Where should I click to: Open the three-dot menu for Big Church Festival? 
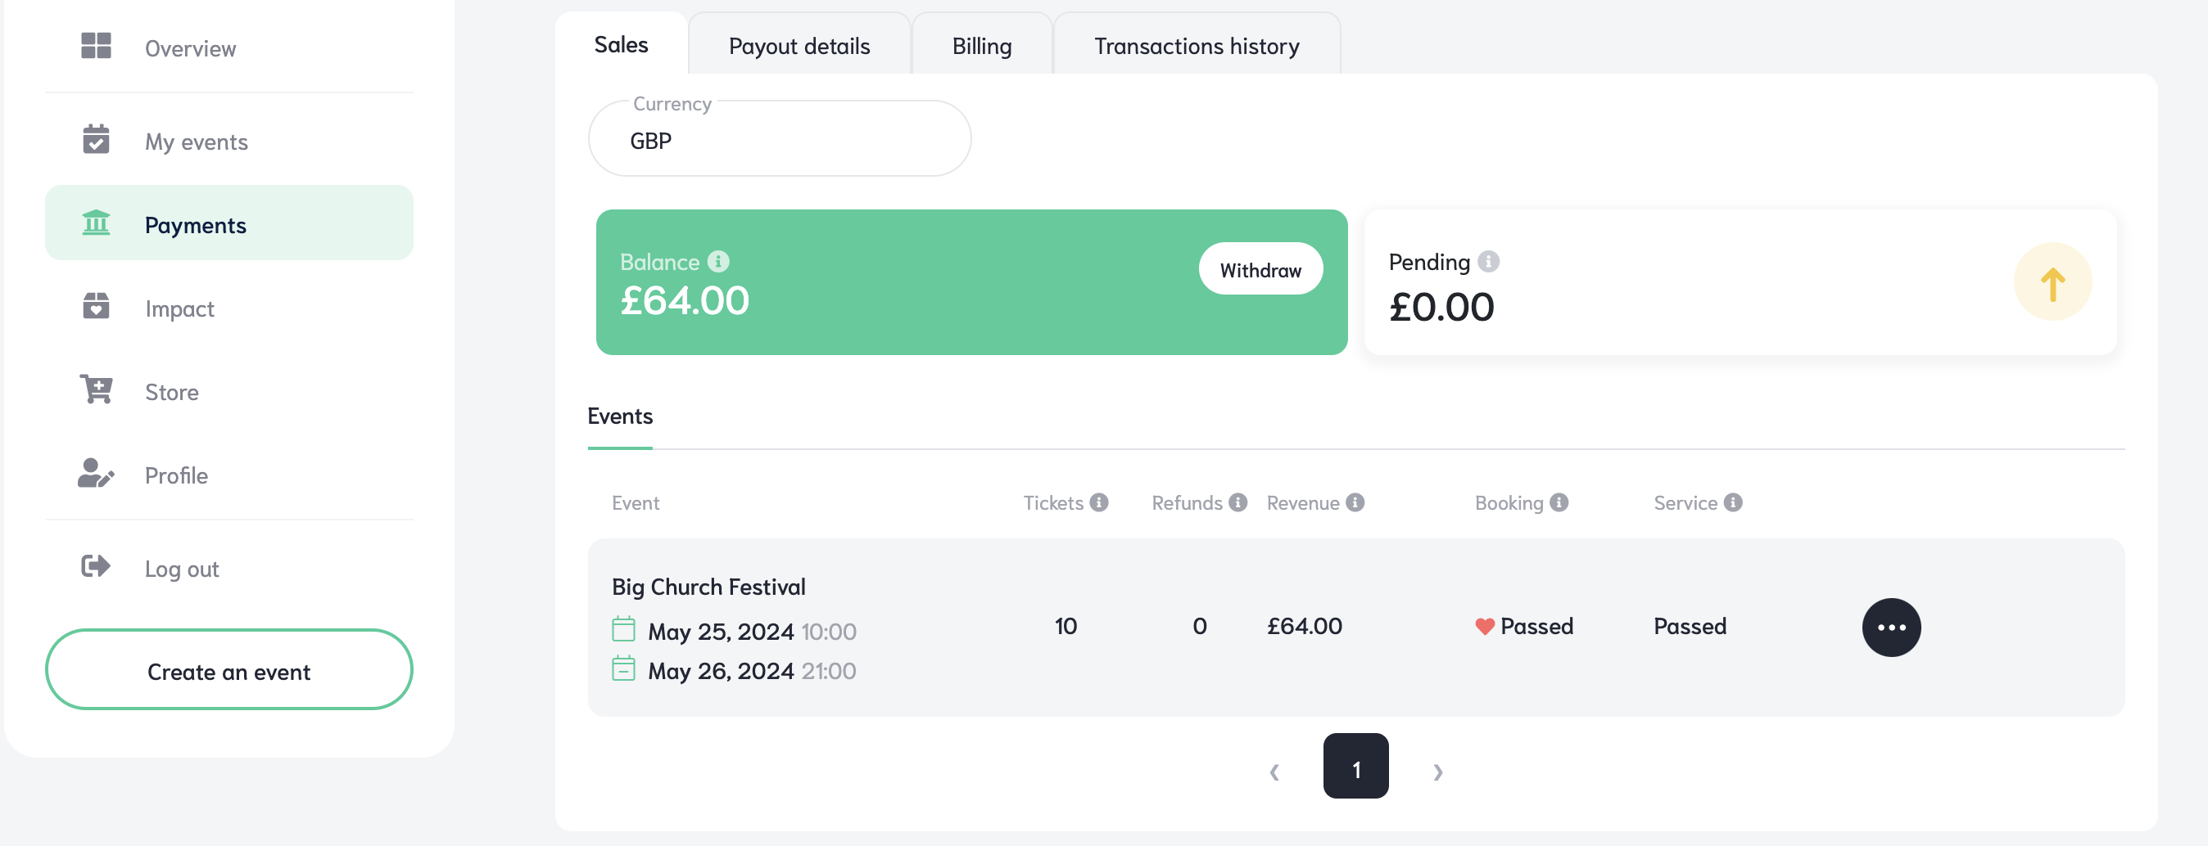coord(1891,627)
